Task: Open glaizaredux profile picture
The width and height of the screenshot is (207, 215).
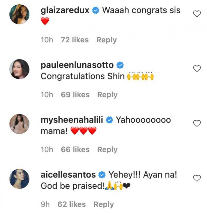Action: pos(19,14)
